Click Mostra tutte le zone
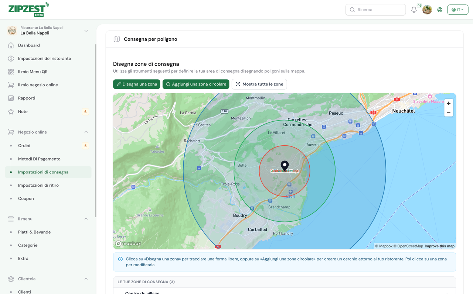The image size is (473, 294). 259,84
